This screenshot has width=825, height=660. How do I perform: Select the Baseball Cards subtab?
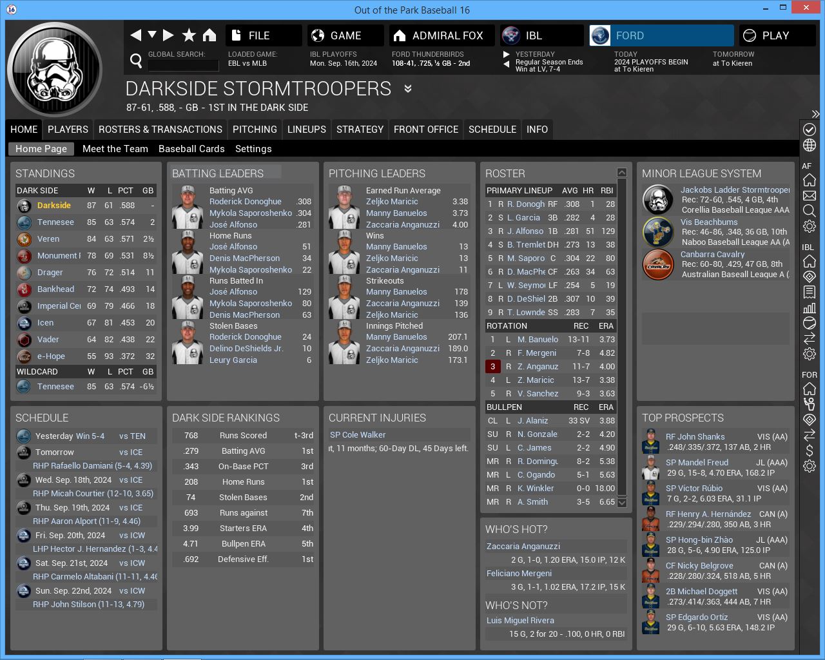point(191,149)
